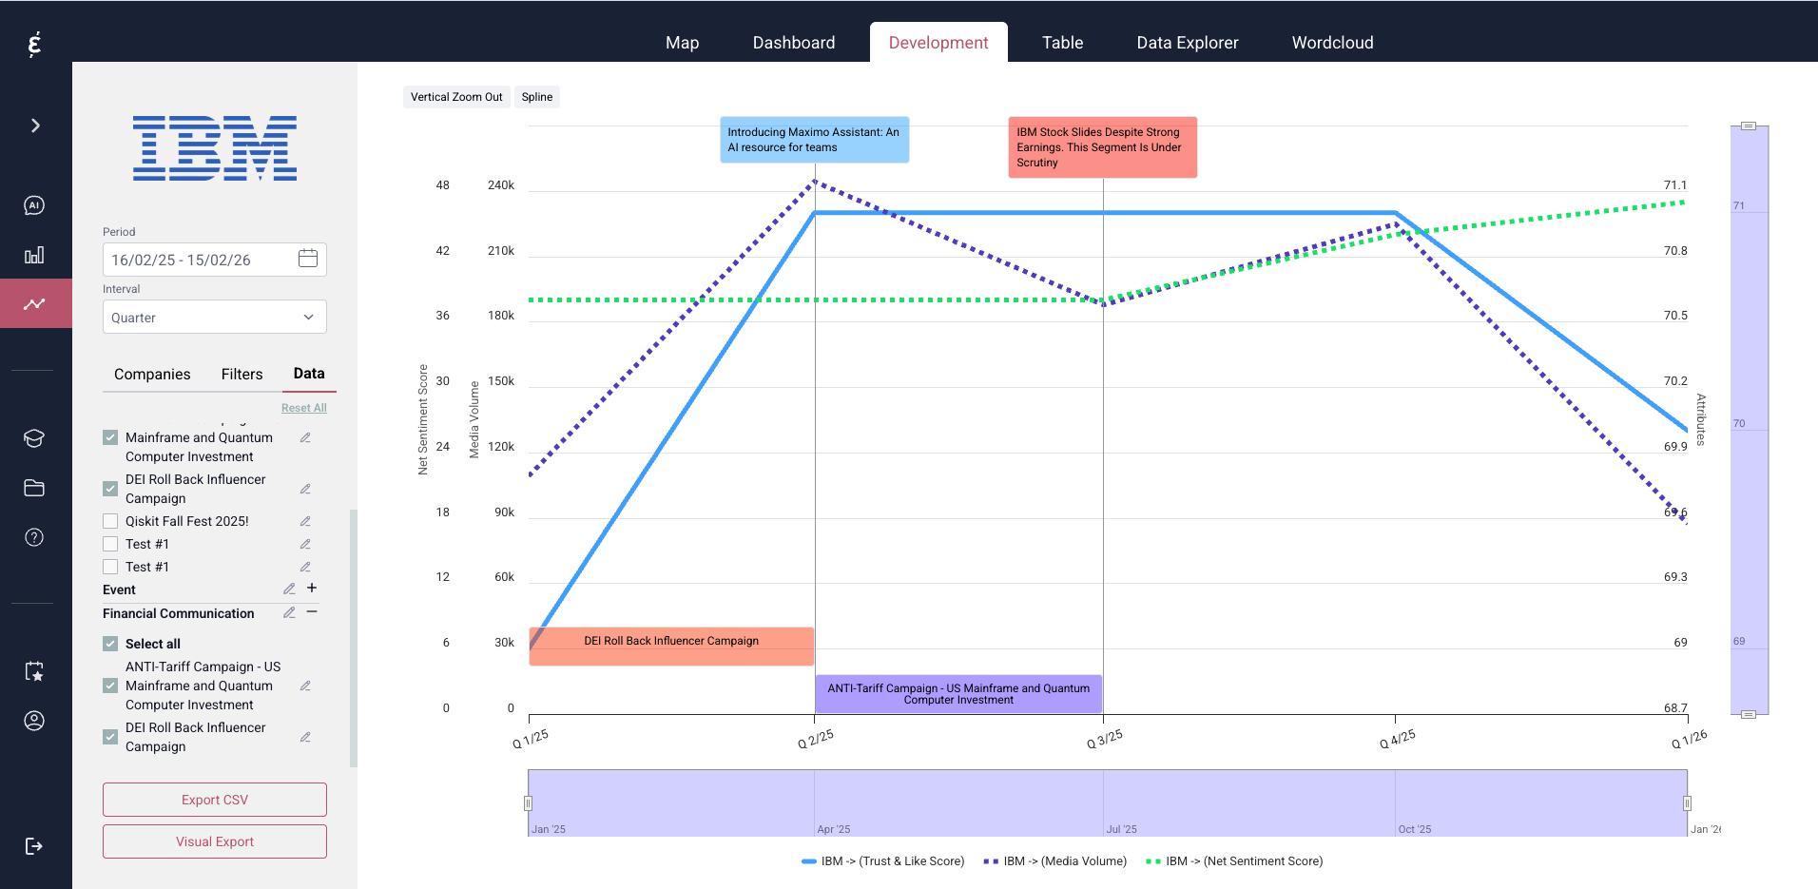The width and height of the screenshot is (1818, 889).
Task: Open the graduation cap learning icon
Action: [x=34, y=438]
